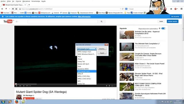Image resolution: width=184 pixels, height=104 pixels.
Task: Toggle Reproducción automática switch
Action: coord(164,28)
